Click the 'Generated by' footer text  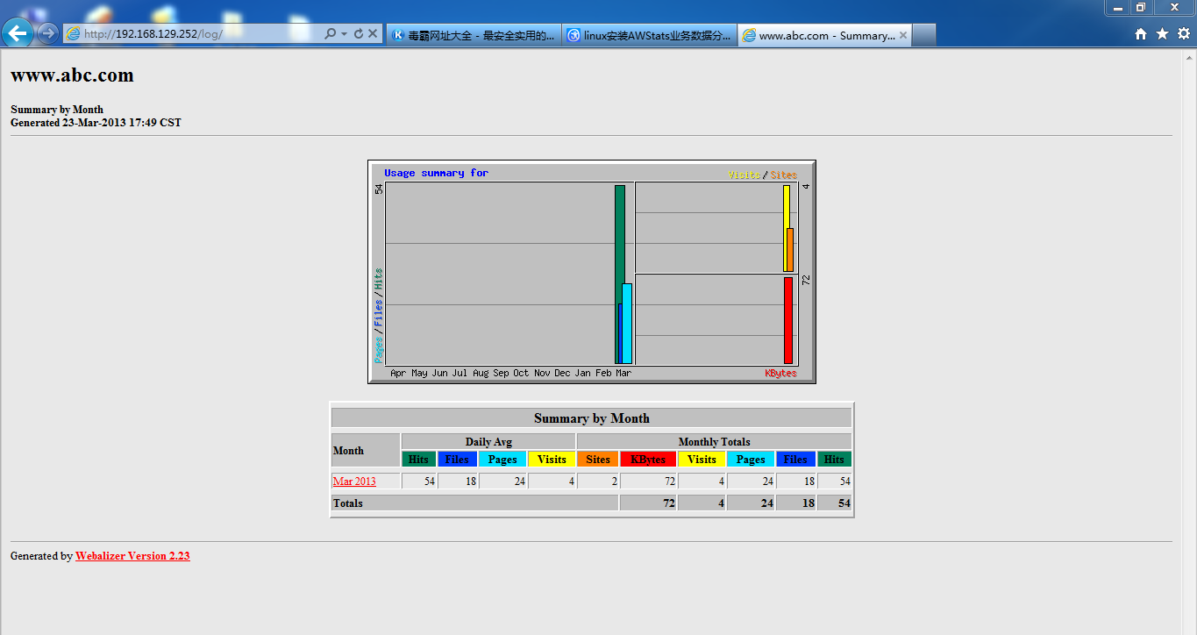(41, 556)
